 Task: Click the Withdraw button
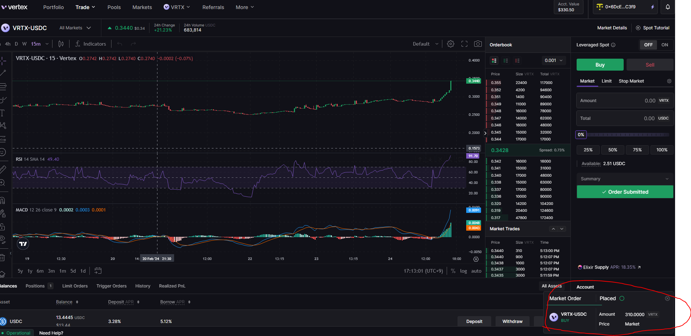tap(512, 321)
